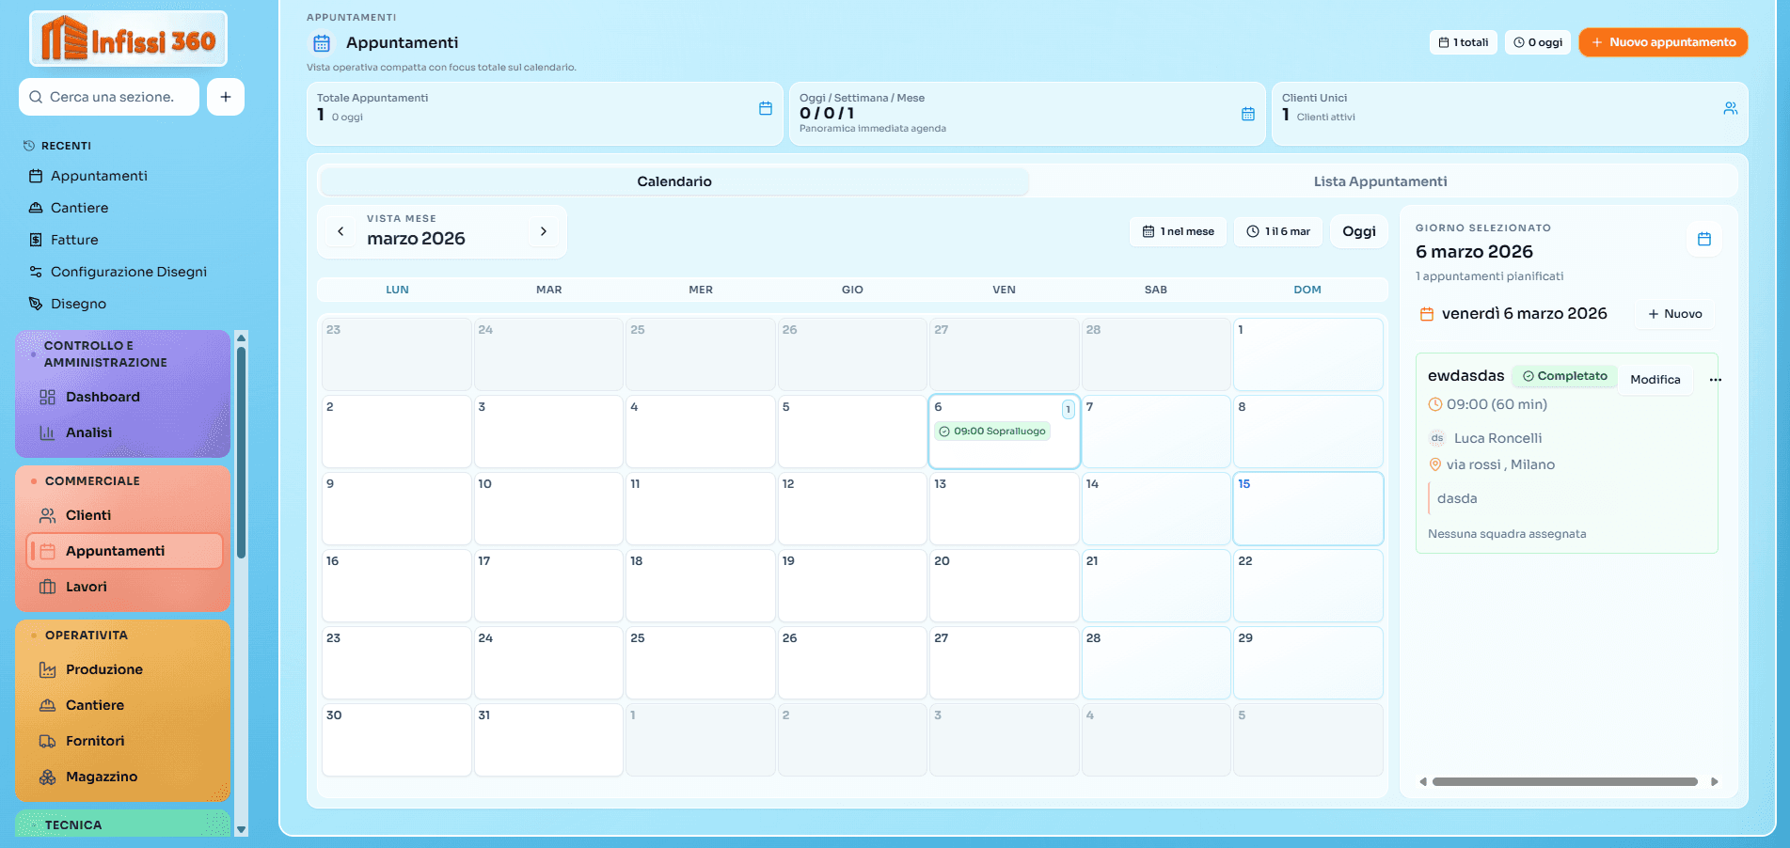Select the Calendario tab

click(x=673, y=181)
